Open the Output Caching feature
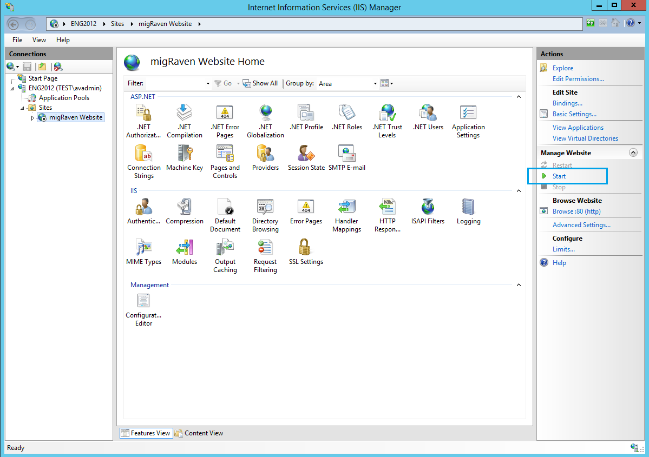This screenshot has height=457, width=649. 225,256
